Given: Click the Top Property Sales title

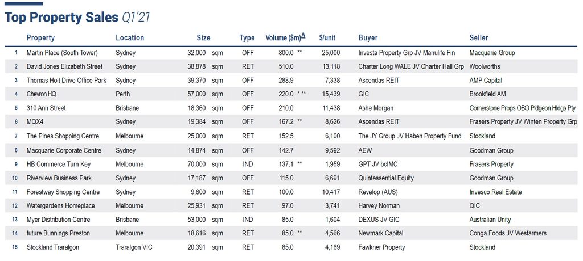Looking at the screenshot, I should [61, 18].
